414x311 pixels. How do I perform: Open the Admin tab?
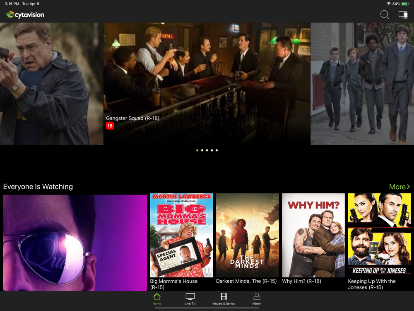(257, 299)
